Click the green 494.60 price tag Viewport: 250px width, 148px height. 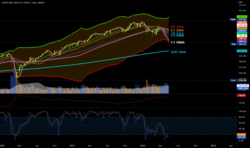[242, 17]
